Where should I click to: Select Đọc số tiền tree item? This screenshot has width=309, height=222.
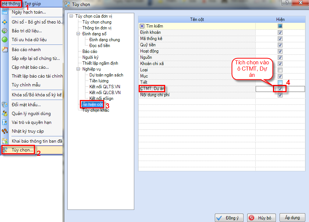pos(100,46)
